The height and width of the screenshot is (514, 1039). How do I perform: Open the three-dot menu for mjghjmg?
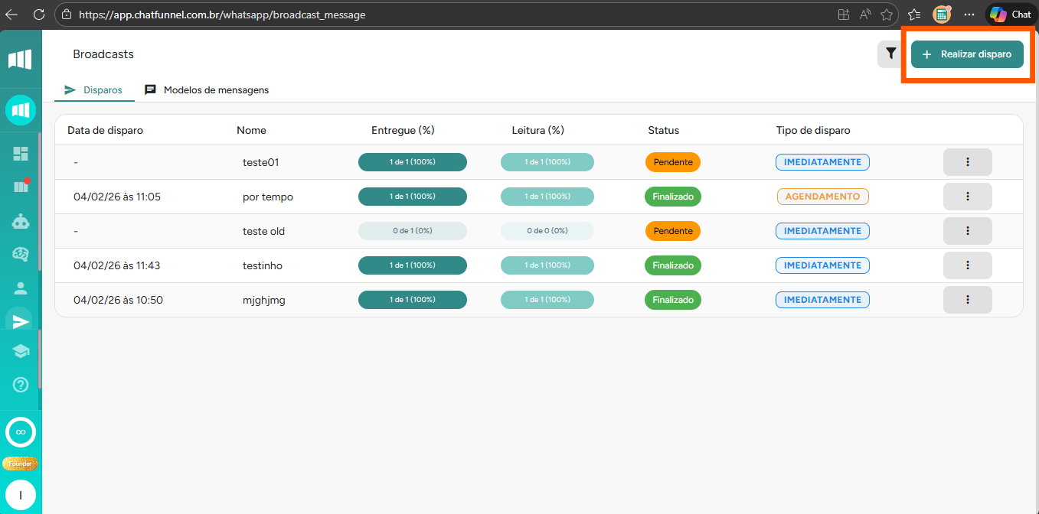[x=968, y=300]
